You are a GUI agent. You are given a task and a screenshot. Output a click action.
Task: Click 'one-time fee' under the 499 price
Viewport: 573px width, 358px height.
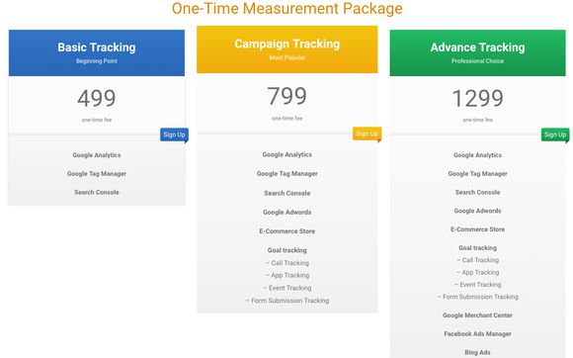97,120
